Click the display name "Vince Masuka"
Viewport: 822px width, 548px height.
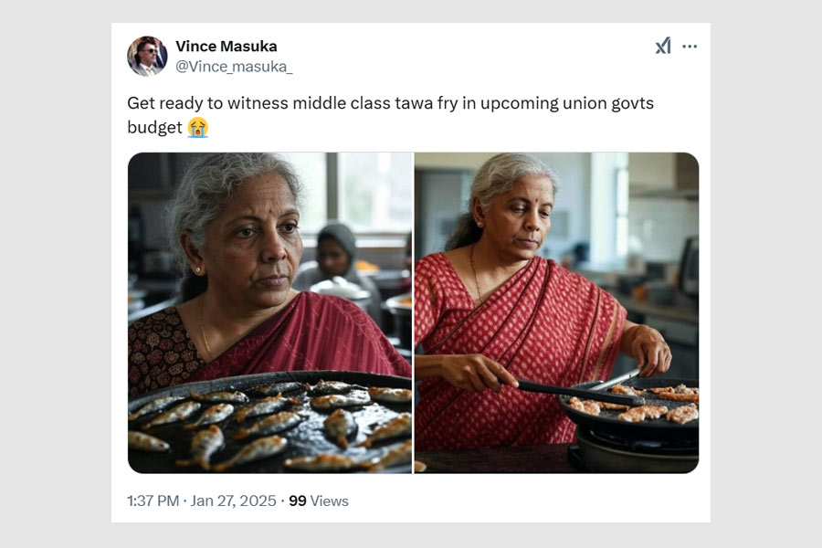[x=226, y=47]
